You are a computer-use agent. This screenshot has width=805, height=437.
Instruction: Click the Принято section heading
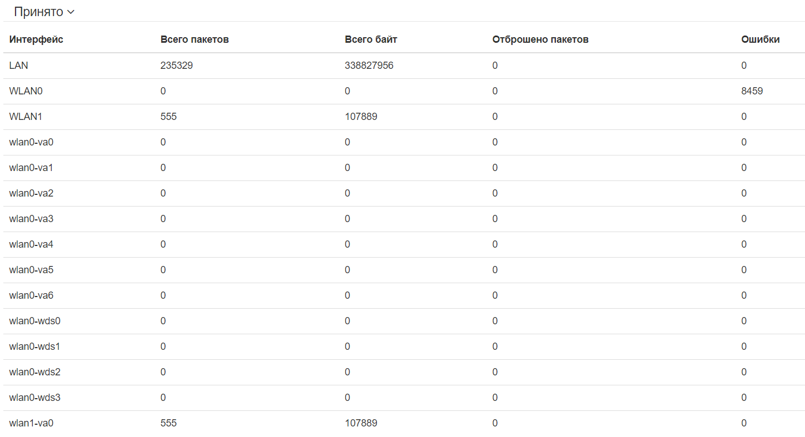38,12
